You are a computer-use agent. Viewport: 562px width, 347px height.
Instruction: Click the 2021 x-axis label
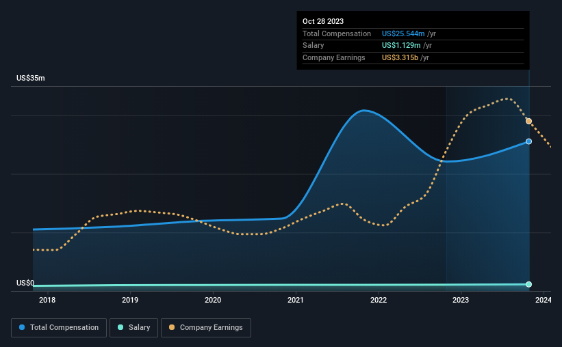pos(295,300)
